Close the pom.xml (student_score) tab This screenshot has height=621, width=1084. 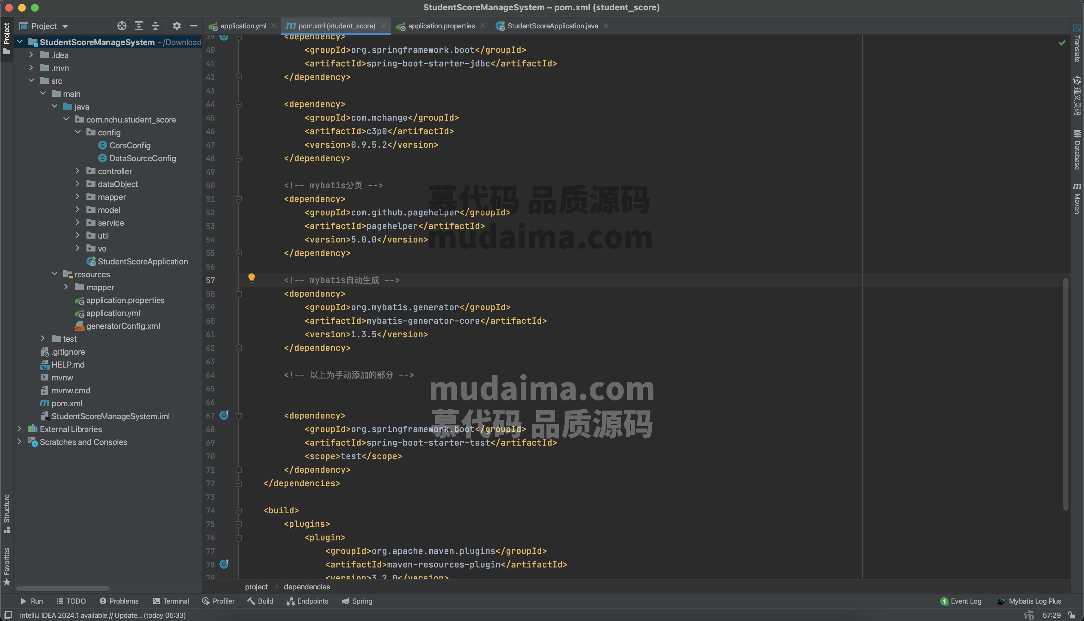pyautogui.click(x=383, y=26)
